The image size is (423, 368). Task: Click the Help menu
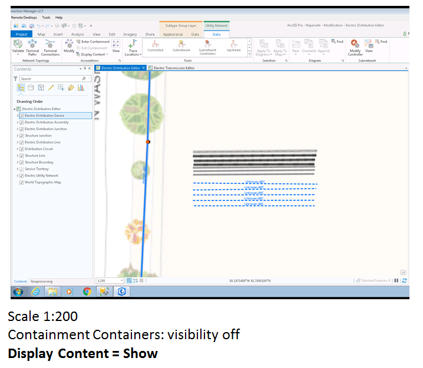(59, 18)
